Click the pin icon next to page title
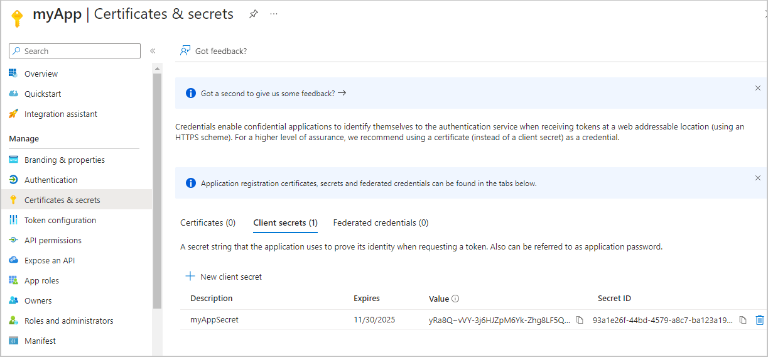The height and width of the screenshot is (357, 768). click(x=254, y=14)
